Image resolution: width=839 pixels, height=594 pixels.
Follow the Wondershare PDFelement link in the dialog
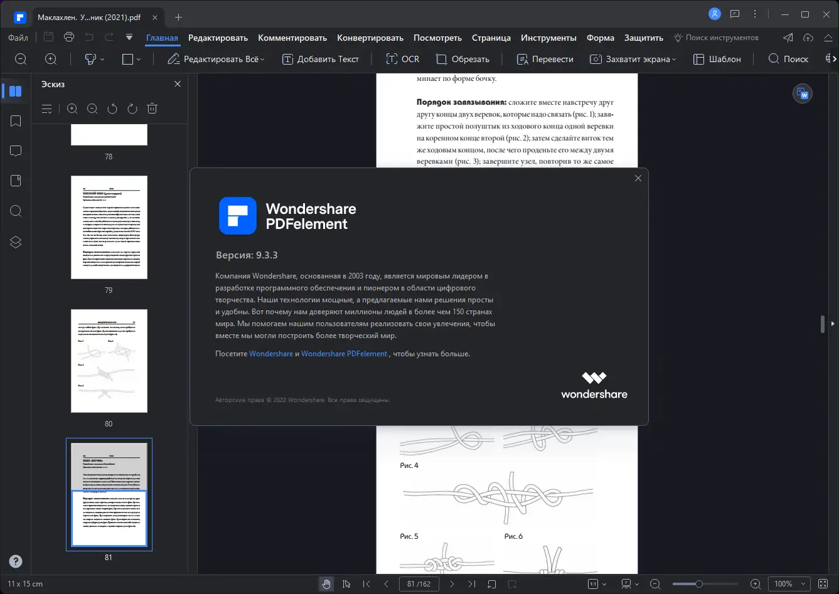tap(344, 353)
